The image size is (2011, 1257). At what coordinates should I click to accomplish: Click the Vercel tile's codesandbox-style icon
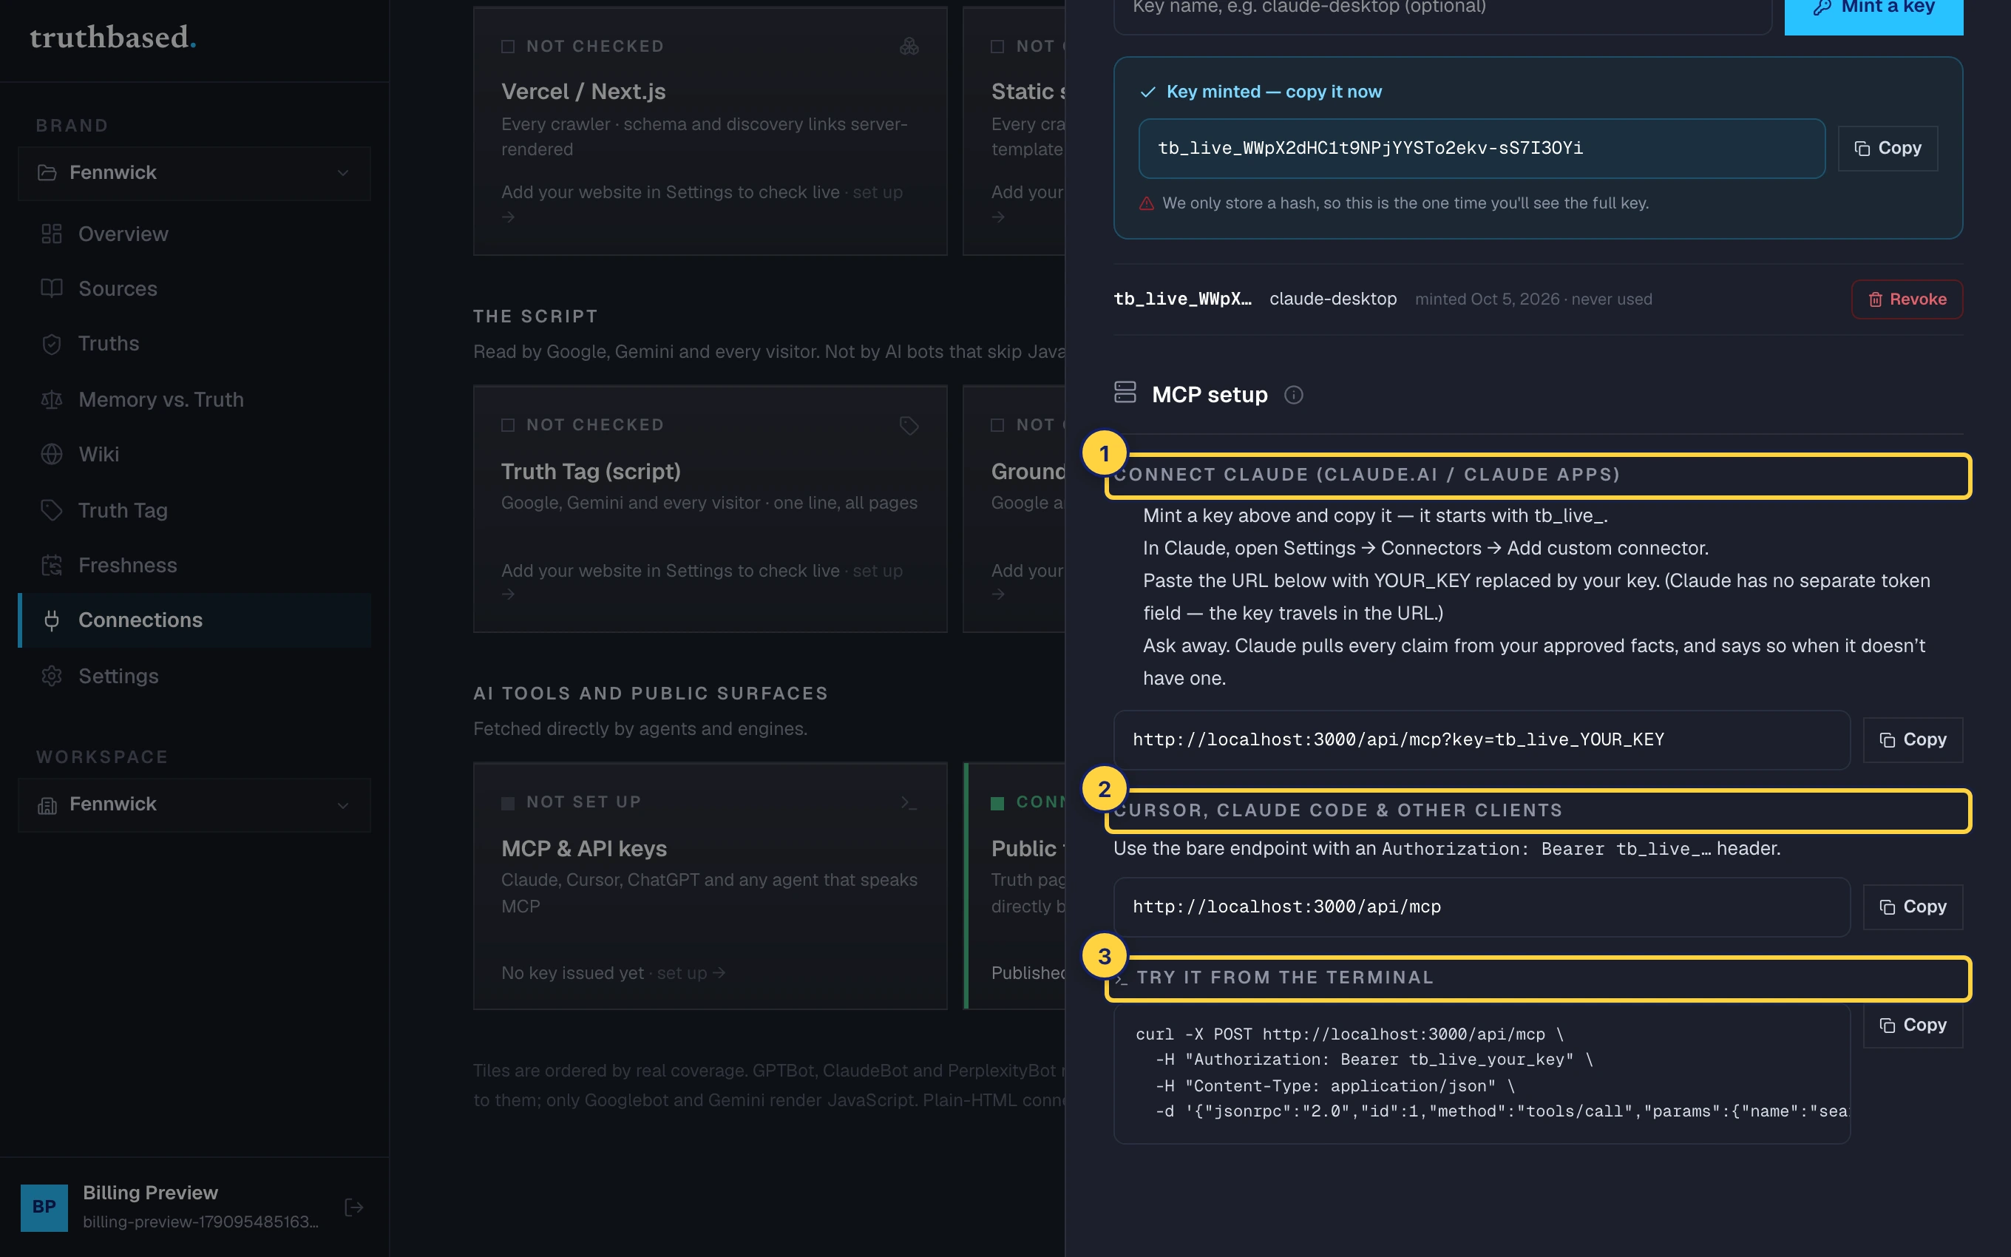909,46
